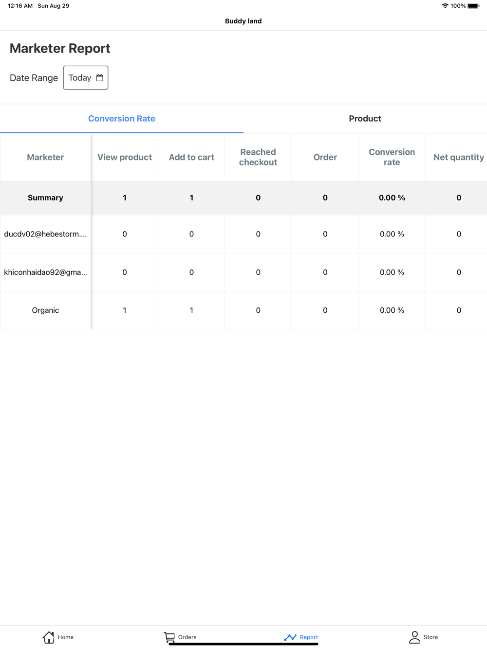The image size is (487, 649).
Task: Tap the battery icon in the status bar
Action: (473, 6)
